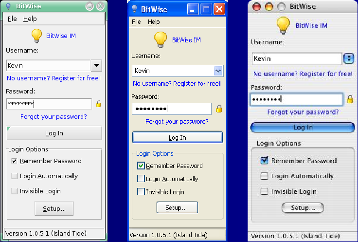This screenshot has height=242, width=358.
Task: Uncheck Remember Password in the Windows XP window
Action: tap(141, 166)
